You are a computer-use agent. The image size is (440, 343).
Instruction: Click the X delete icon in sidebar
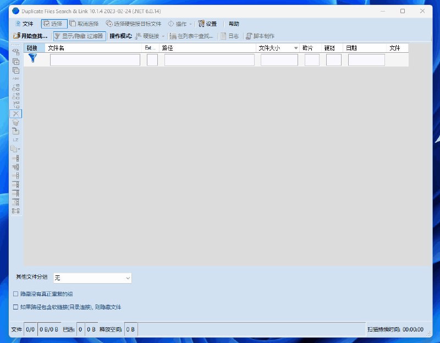coord(16,114)
